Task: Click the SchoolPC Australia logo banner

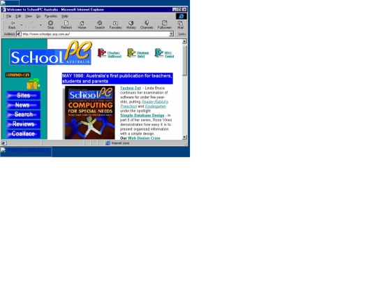Action: [51, 53]
